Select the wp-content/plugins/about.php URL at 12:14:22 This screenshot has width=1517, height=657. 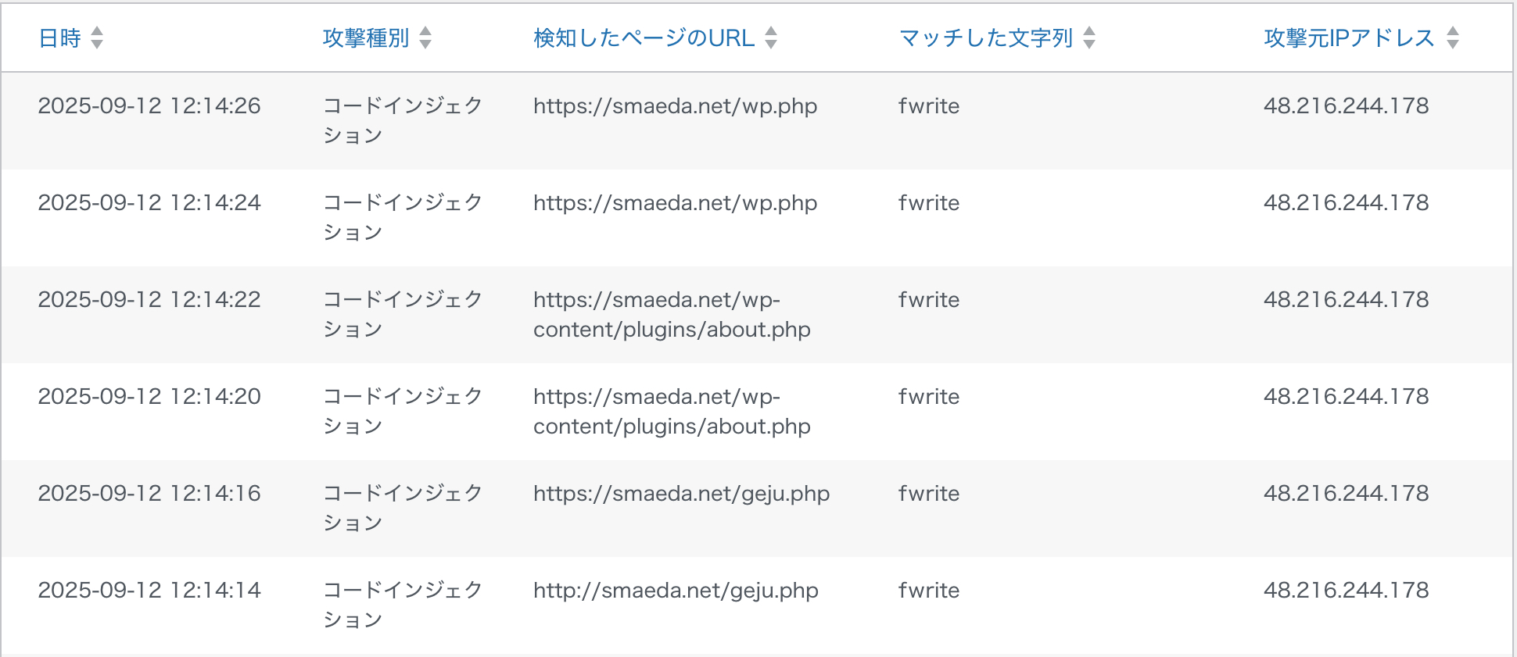coord(672,315)
